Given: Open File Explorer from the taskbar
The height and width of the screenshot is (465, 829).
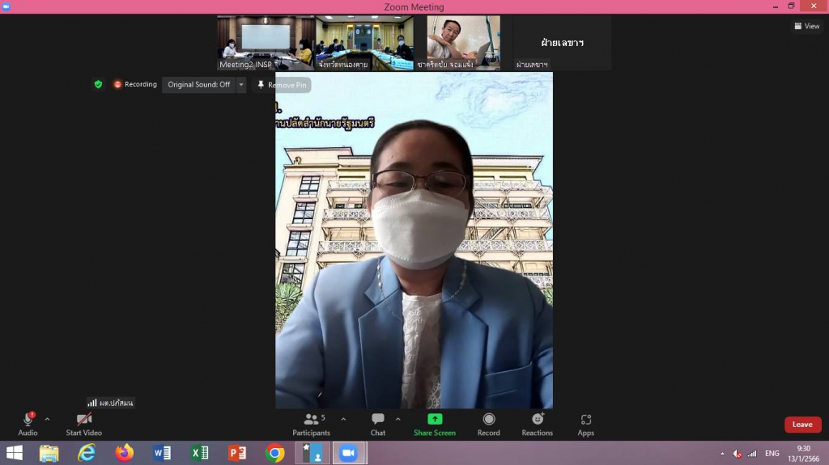Looking at the screenshot, I should pos(49,453).
